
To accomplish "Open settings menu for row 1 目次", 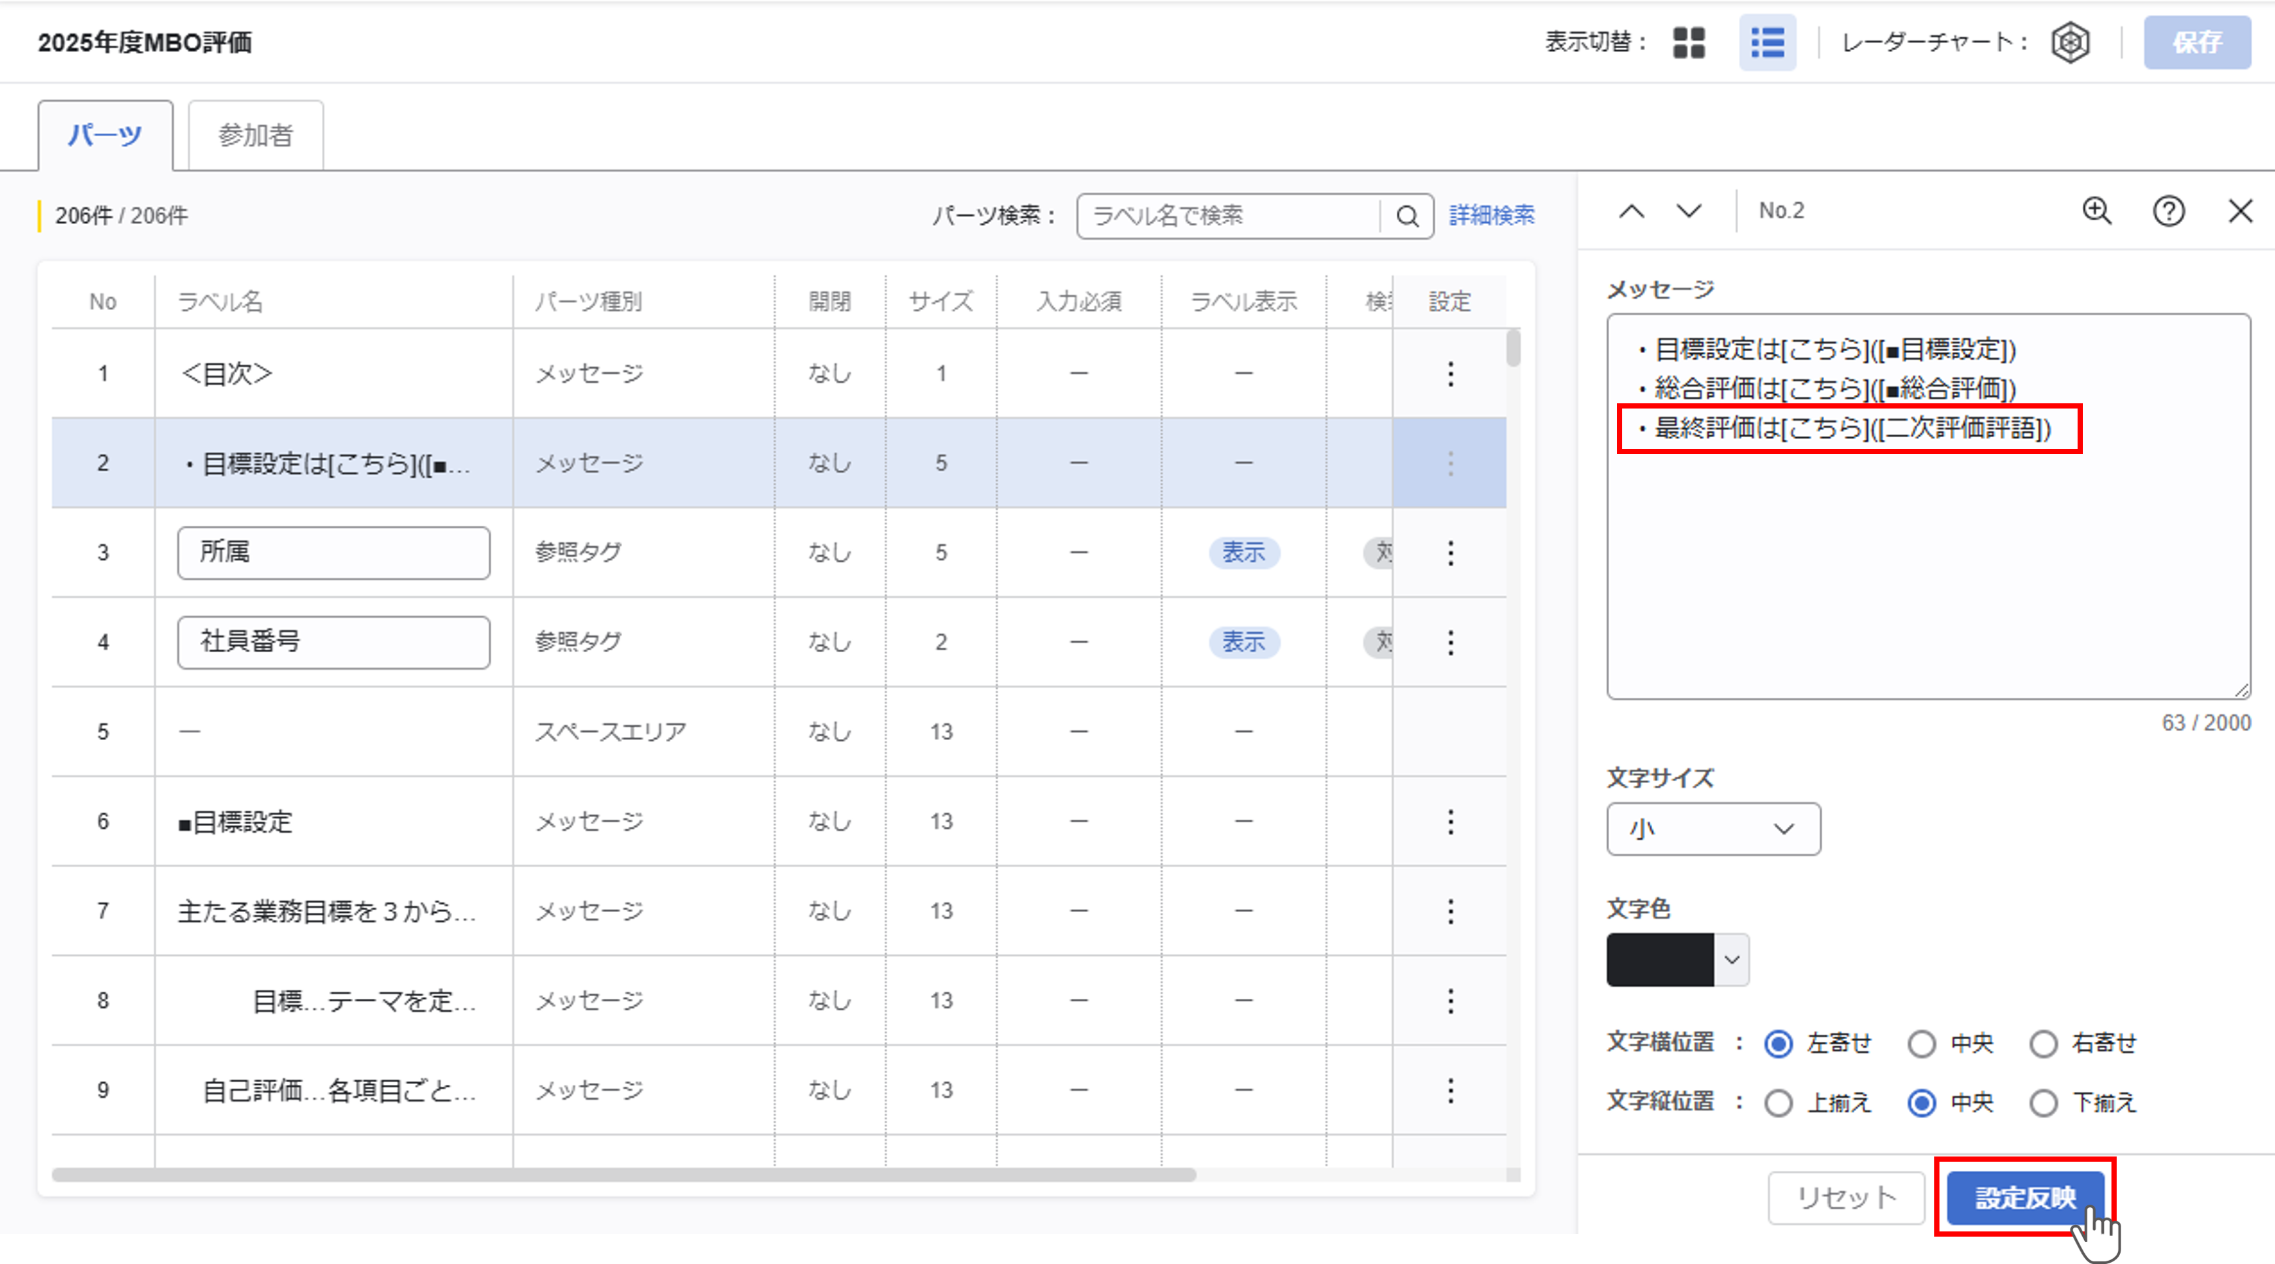I will click(x=1450, y=373).
